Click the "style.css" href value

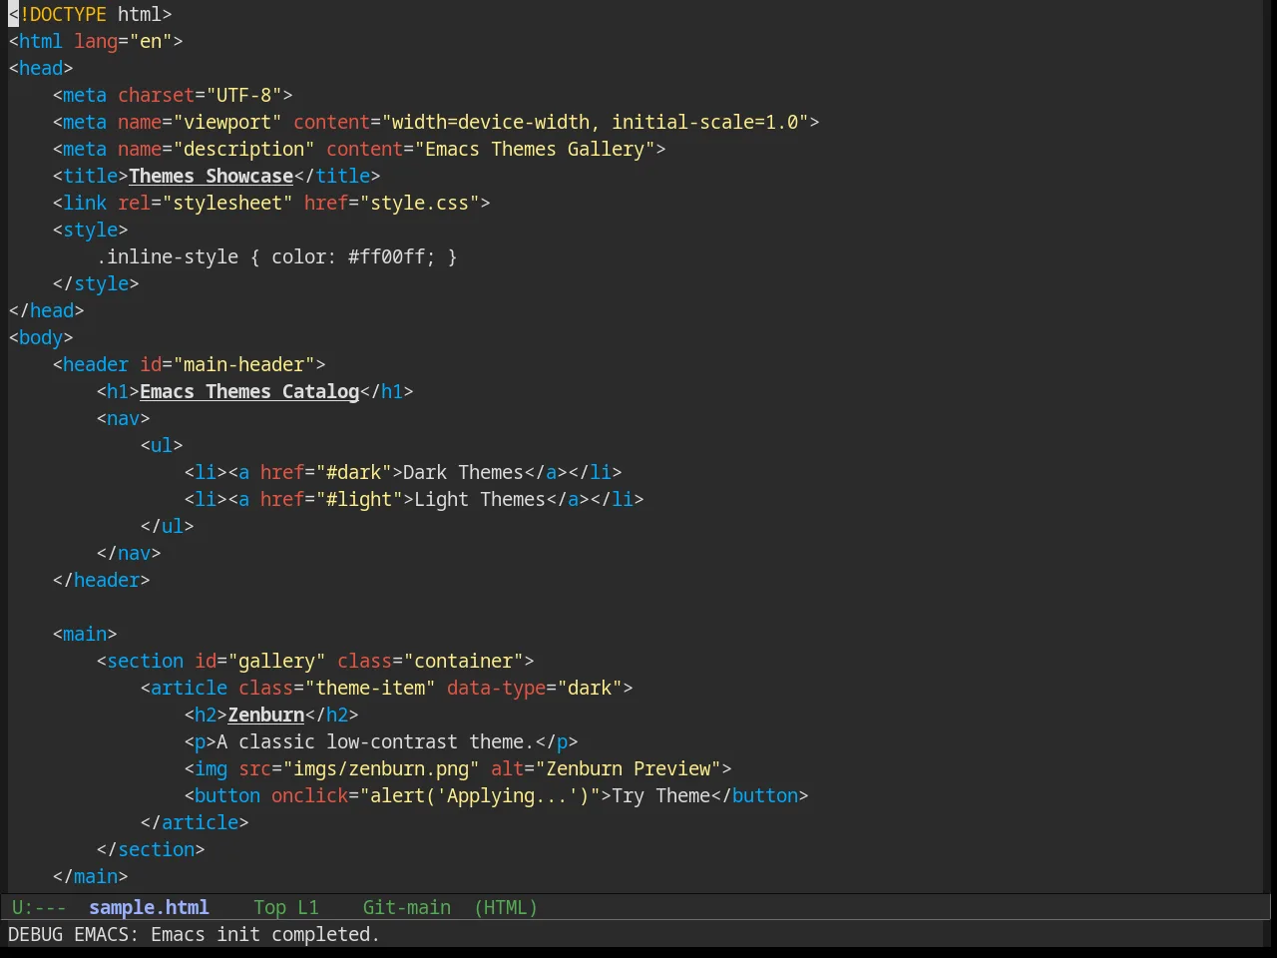tap(420, 203)
